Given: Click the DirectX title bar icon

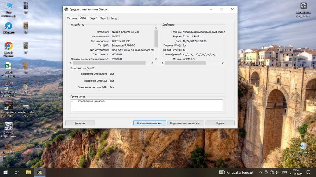Looking at the screenshot, I should coord(66,9).
